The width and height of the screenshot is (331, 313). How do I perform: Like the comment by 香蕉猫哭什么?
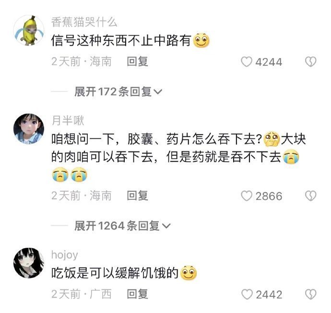247,62
